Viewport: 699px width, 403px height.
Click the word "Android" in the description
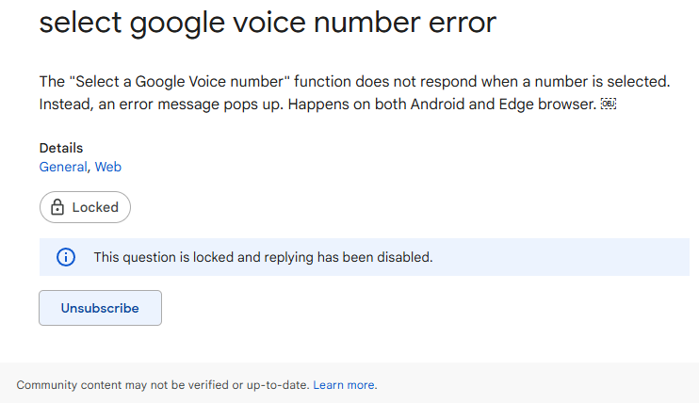coord(398,104)
